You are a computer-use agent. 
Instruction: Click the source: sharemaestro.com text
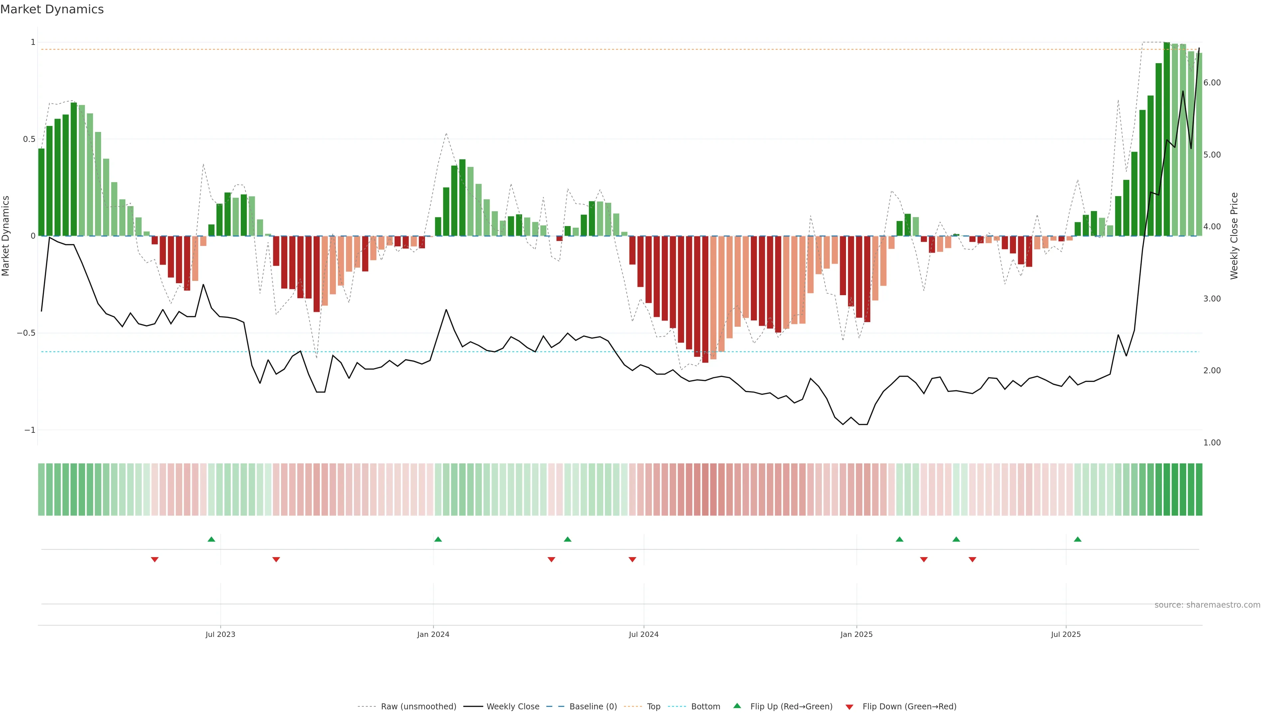point(1207,605)
